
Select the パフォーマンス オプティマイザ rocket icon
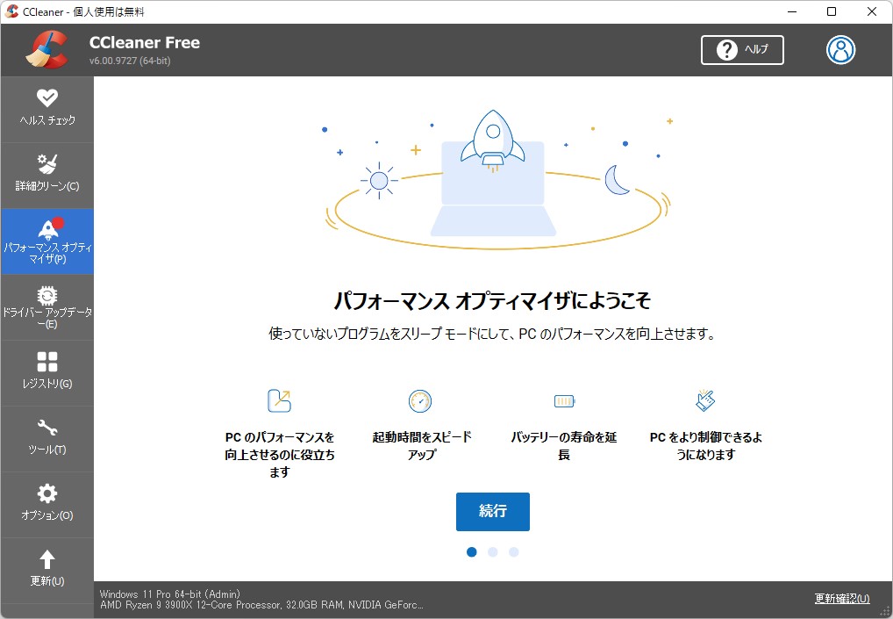(x=47, y=228)
